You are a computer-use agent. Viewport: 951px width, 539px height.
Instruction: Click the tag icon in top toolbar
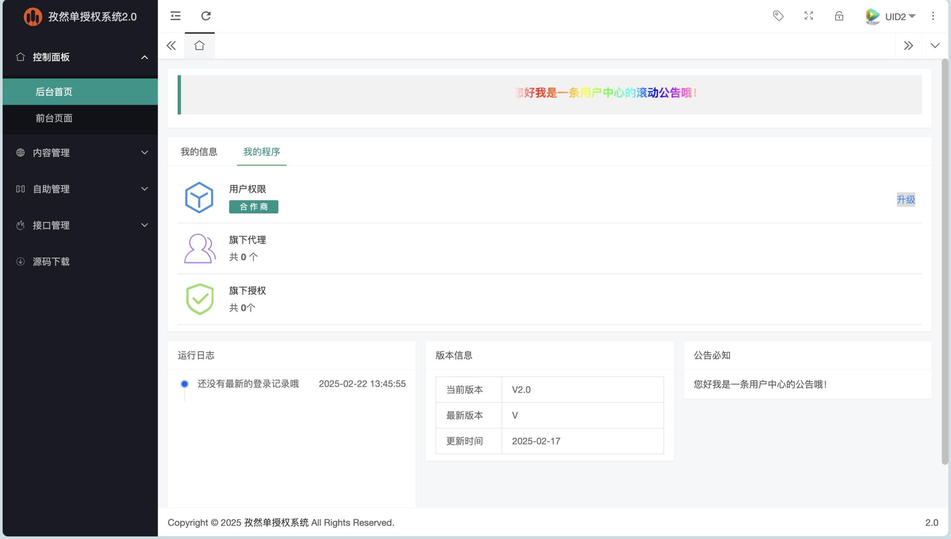click(778, 16)
